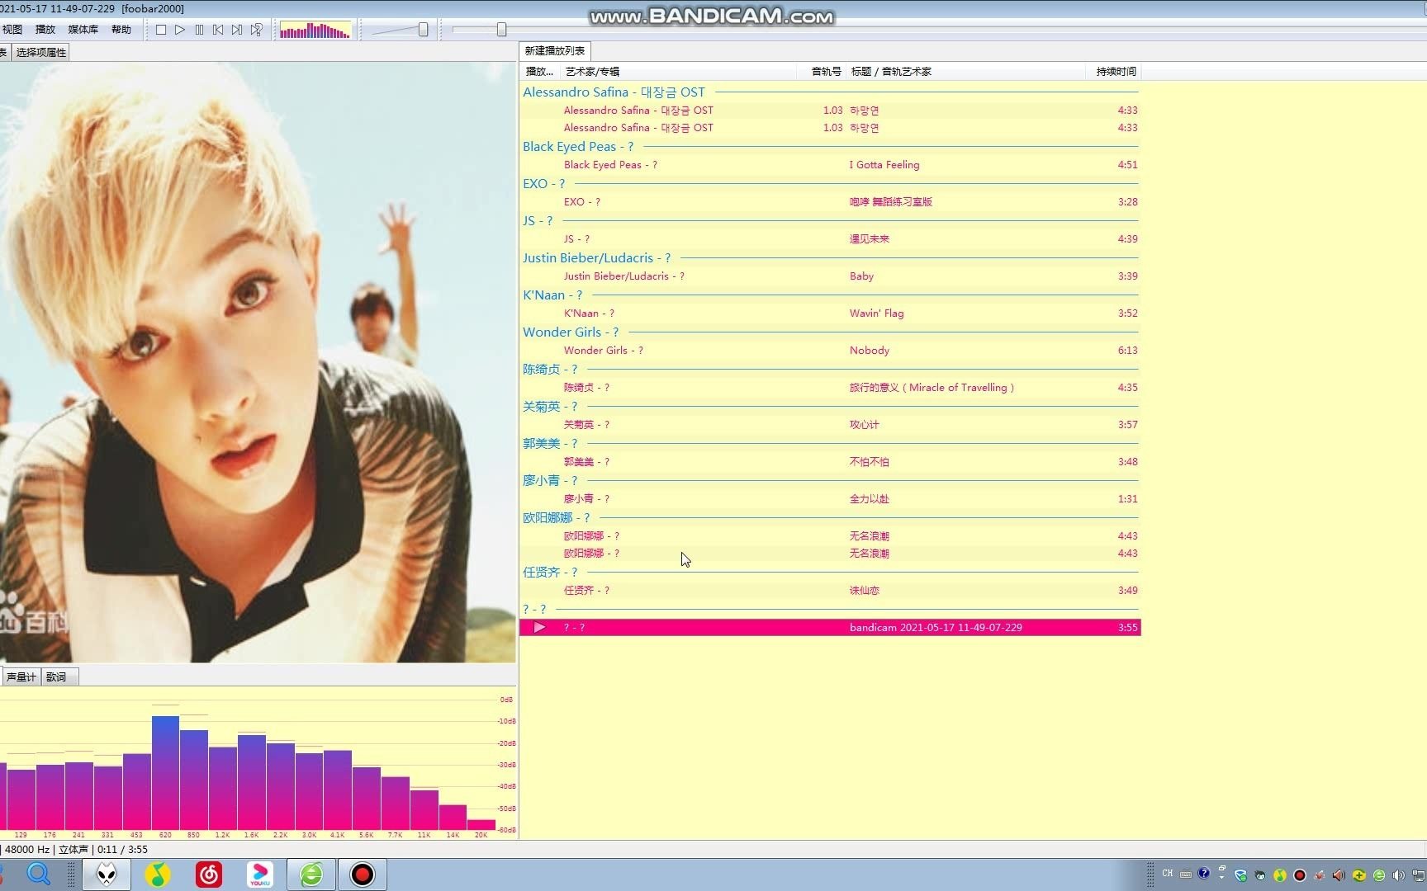
Task: Click the now-playing arrow indicator icon
Action: 539,628
